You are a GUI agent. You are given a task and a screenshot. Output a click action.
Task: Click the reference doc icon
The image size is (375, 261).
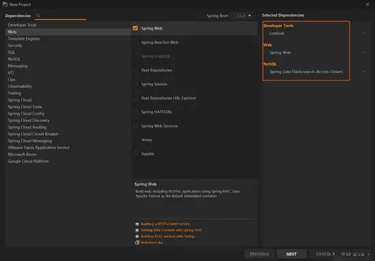[137, 243]
